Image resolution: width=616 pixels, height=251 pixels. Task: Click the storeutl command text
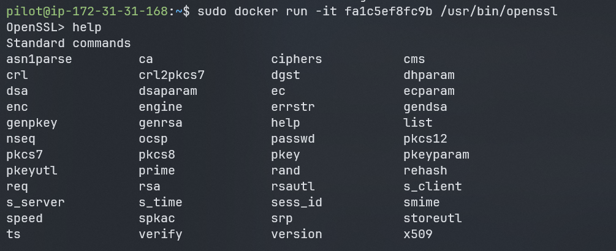click(x=433, y=219)
